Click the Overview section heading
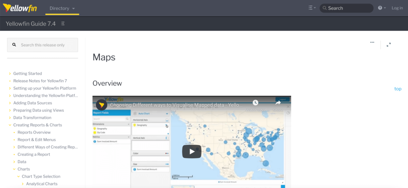Viewport: 408px width, 188px height. tap(107, 83)
